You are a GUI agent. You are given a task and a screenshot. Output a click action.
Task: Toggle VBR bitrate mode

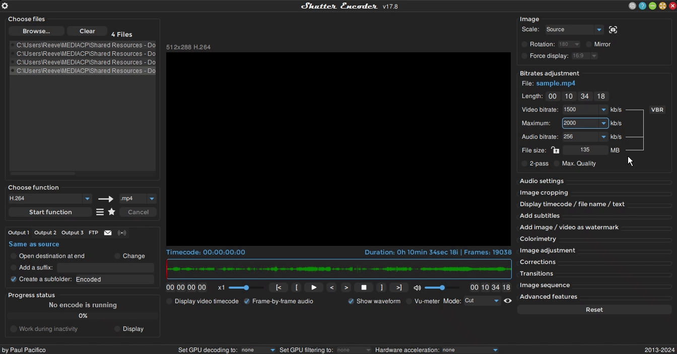pyautogui.click(x=657, y=110)
